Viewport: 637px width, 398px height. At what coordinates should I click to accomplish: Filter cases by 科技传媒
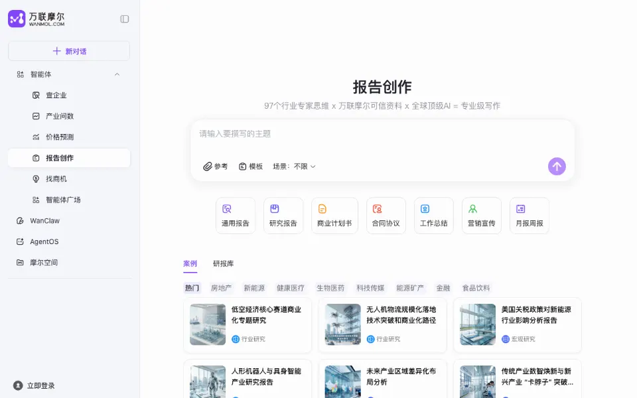tap(370, 288)
